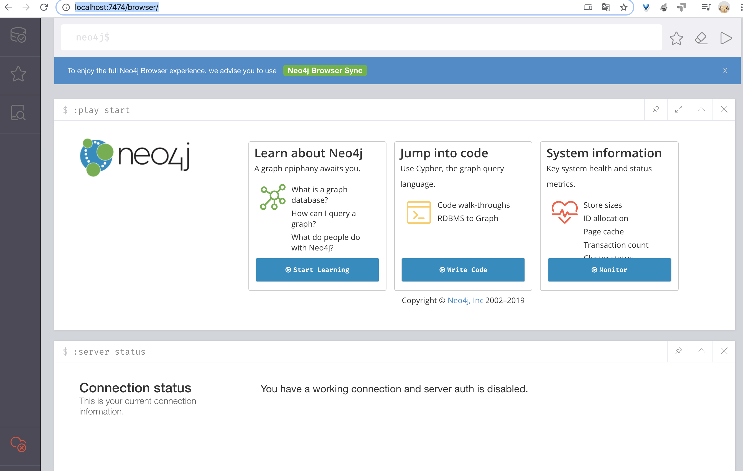The image size is (743, 471).
Task: Collapse the :server status frame
Action: pyautogui.click(x=701, y=351)
